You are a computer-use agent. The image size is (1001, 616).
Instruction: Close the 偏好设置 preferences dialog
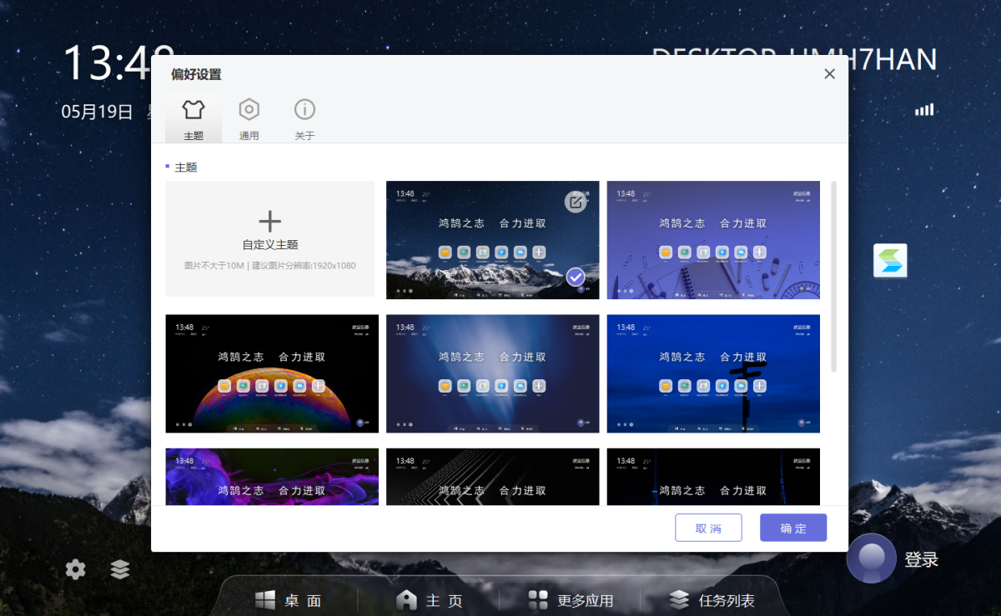[829, 74]
